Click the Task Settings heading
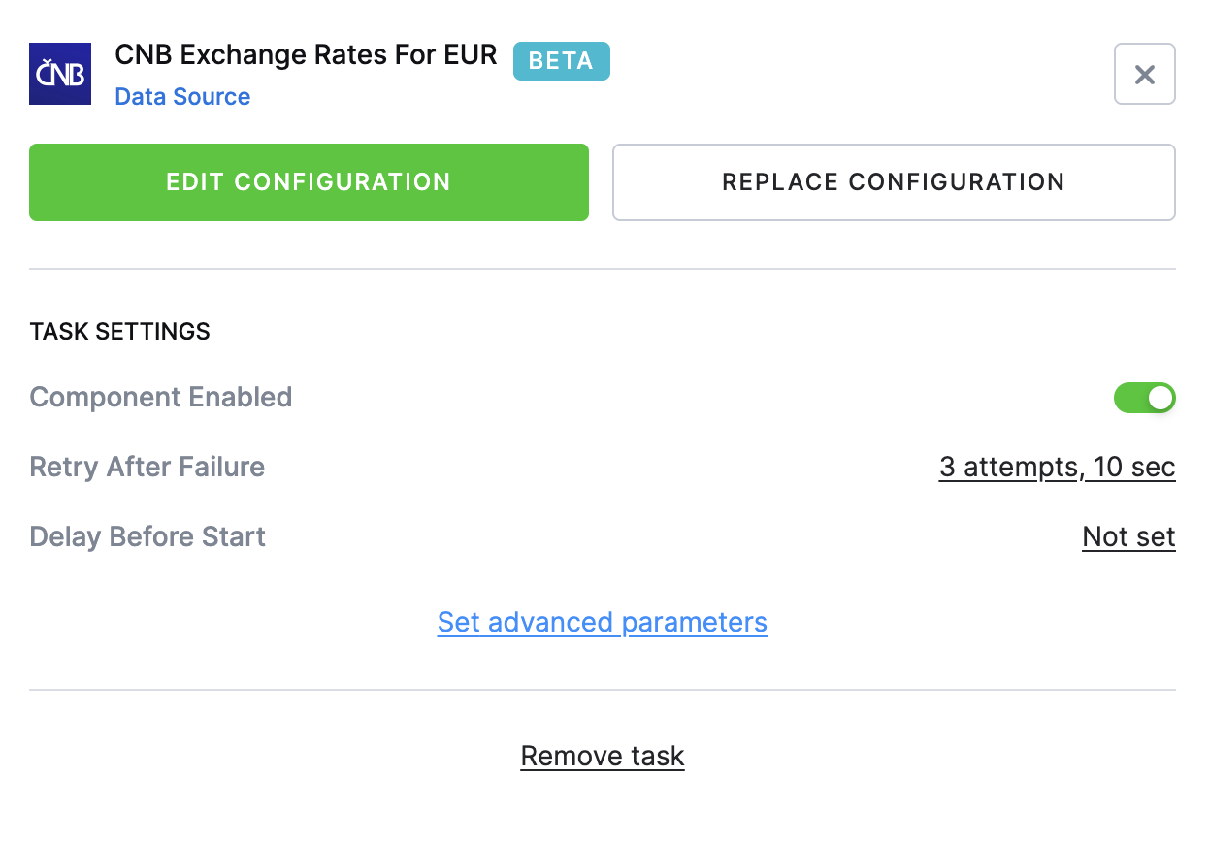 (x=120, y=332)
